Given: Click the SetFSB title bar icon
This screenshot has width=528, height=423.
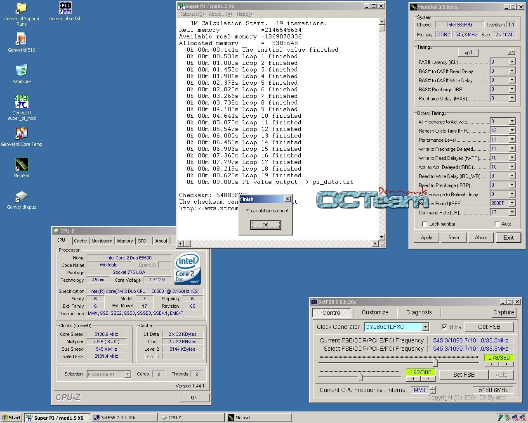Looking at the screenshot, I should click(x=314, y=302).
